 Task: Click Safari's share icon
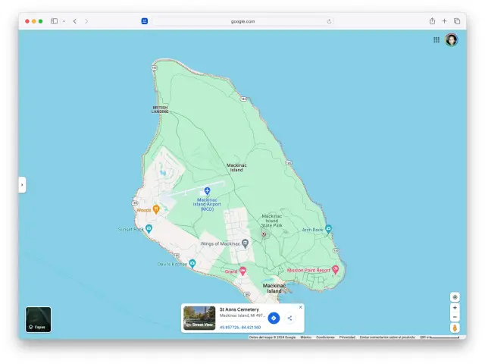(432, 21)
